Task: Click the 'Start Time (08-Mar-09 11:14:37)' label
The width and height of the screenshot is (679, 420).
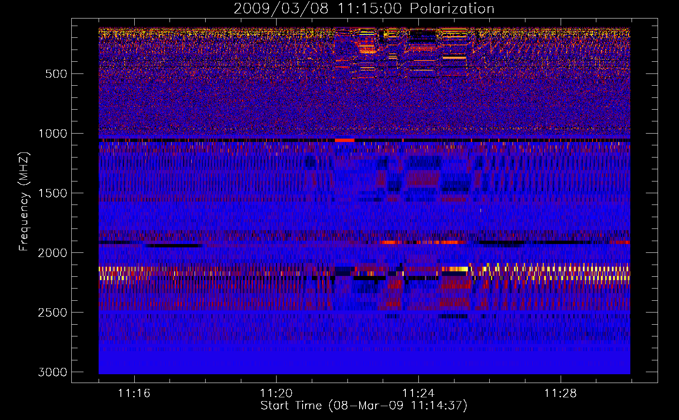Action: click(364, 406)
